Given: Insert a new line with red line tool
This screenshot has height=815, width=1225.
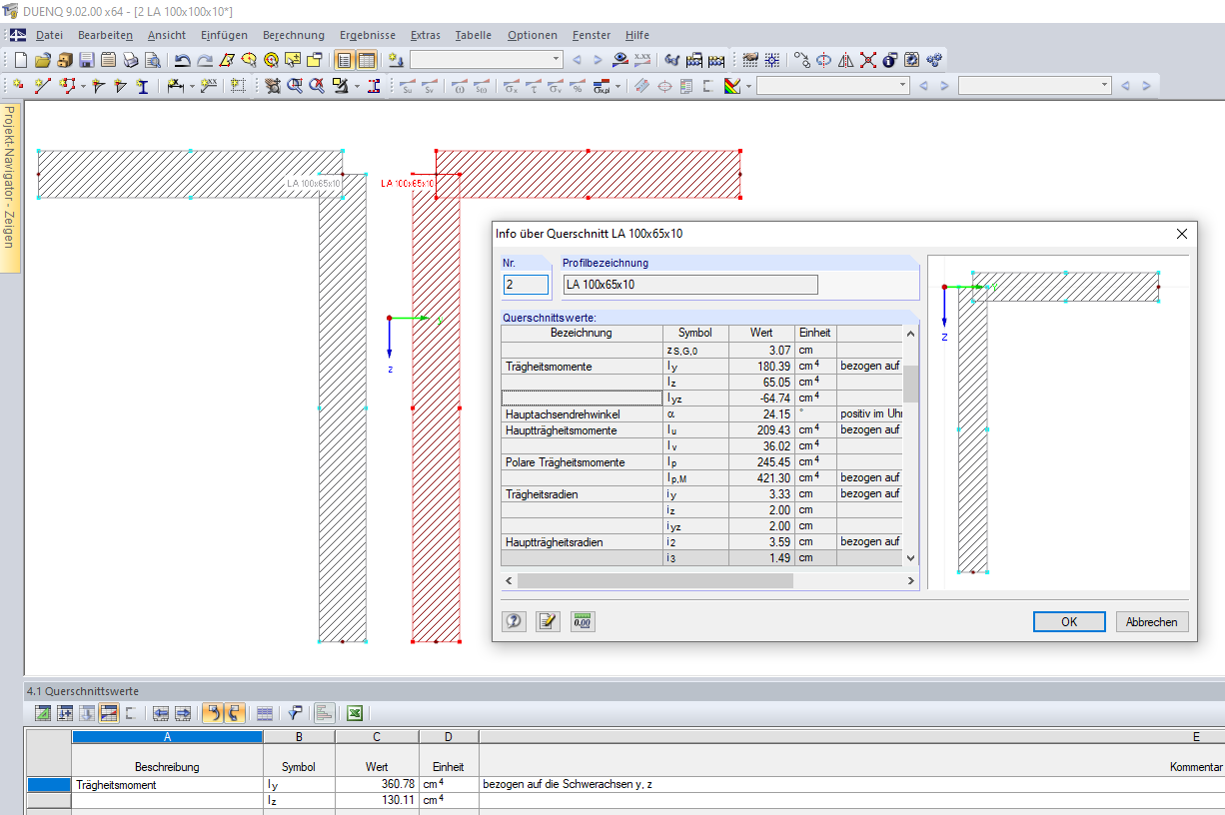Looking at the screenshot, I should tap(42, 86).
